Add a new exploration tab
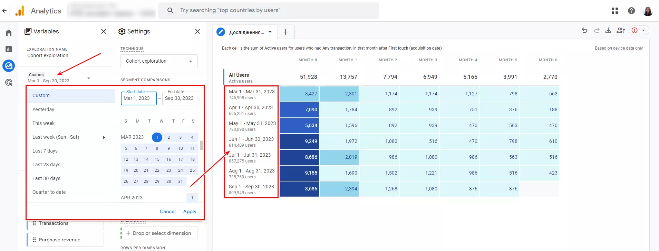The height and width of the screenshot is (251, 659). pos(285,32)
